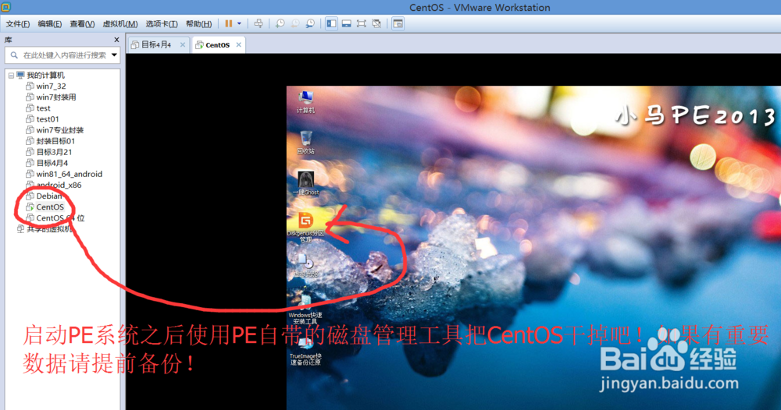Select 我的计算机 in the library tree
The width and height of the screenshot is (781, 410).
45,76
